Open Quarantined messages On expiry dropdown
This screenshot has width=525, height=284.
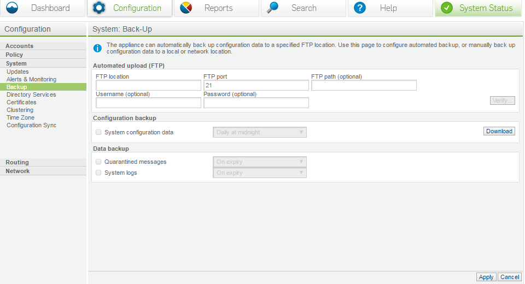tap(259, 162)
